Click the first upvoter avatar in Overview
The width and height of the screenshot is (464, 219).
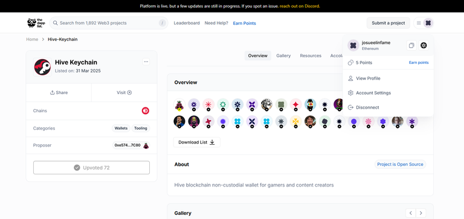[179, 104]
